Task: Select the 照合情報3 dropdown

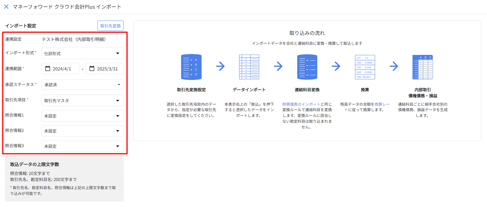Action: tap(82, 146)
